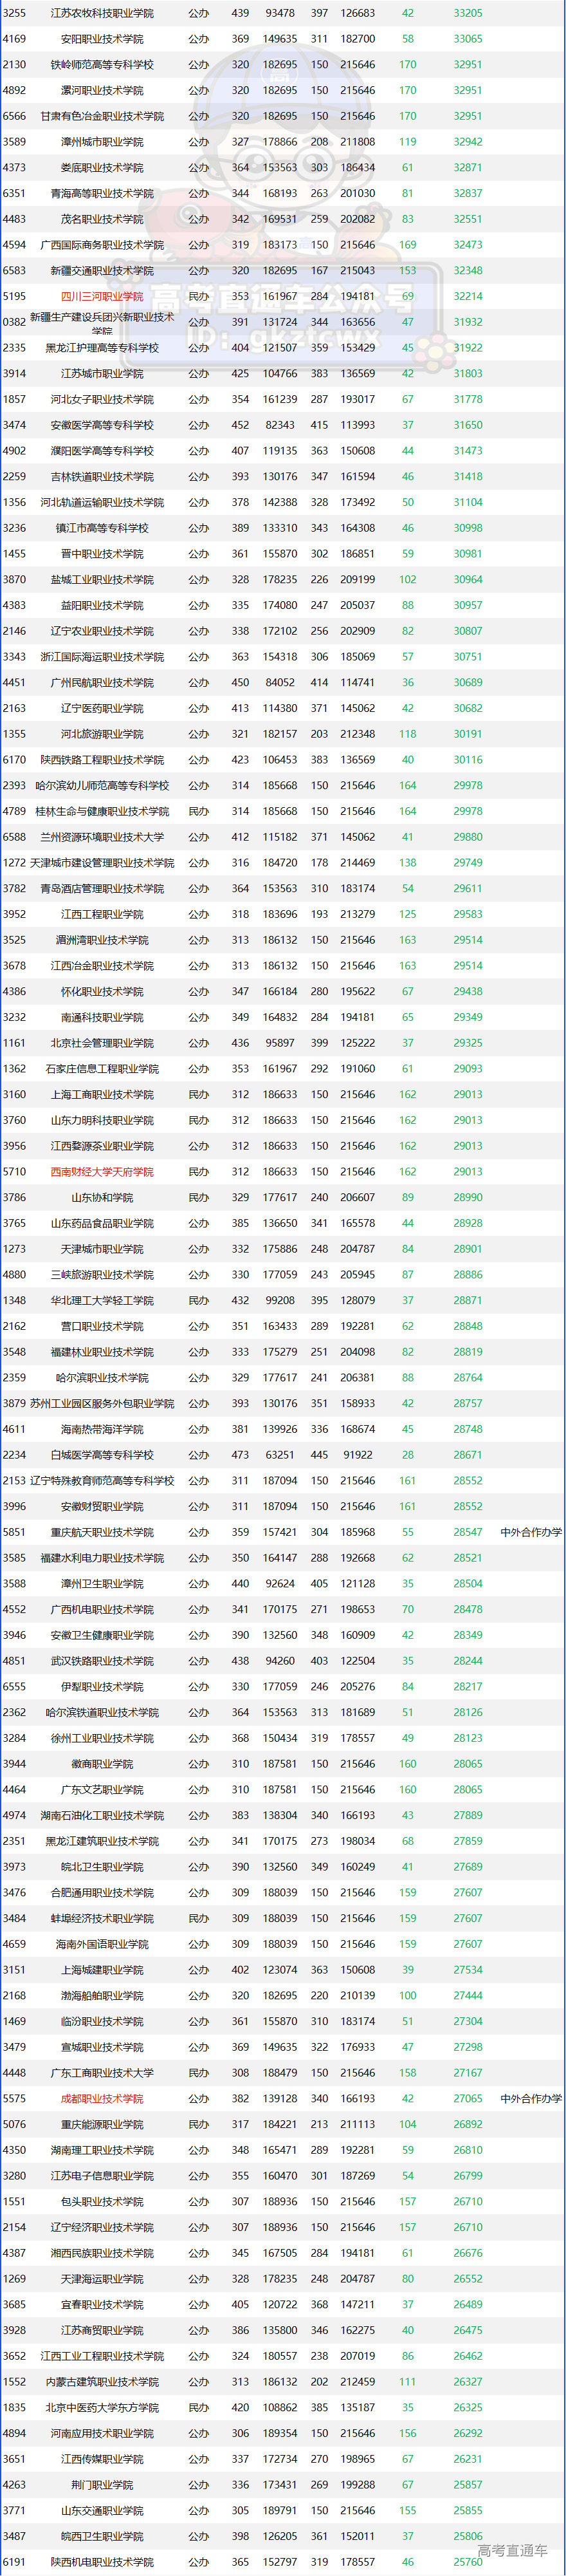Open the red 成都职业技术学院 entry

click(x=102, y=2099)
